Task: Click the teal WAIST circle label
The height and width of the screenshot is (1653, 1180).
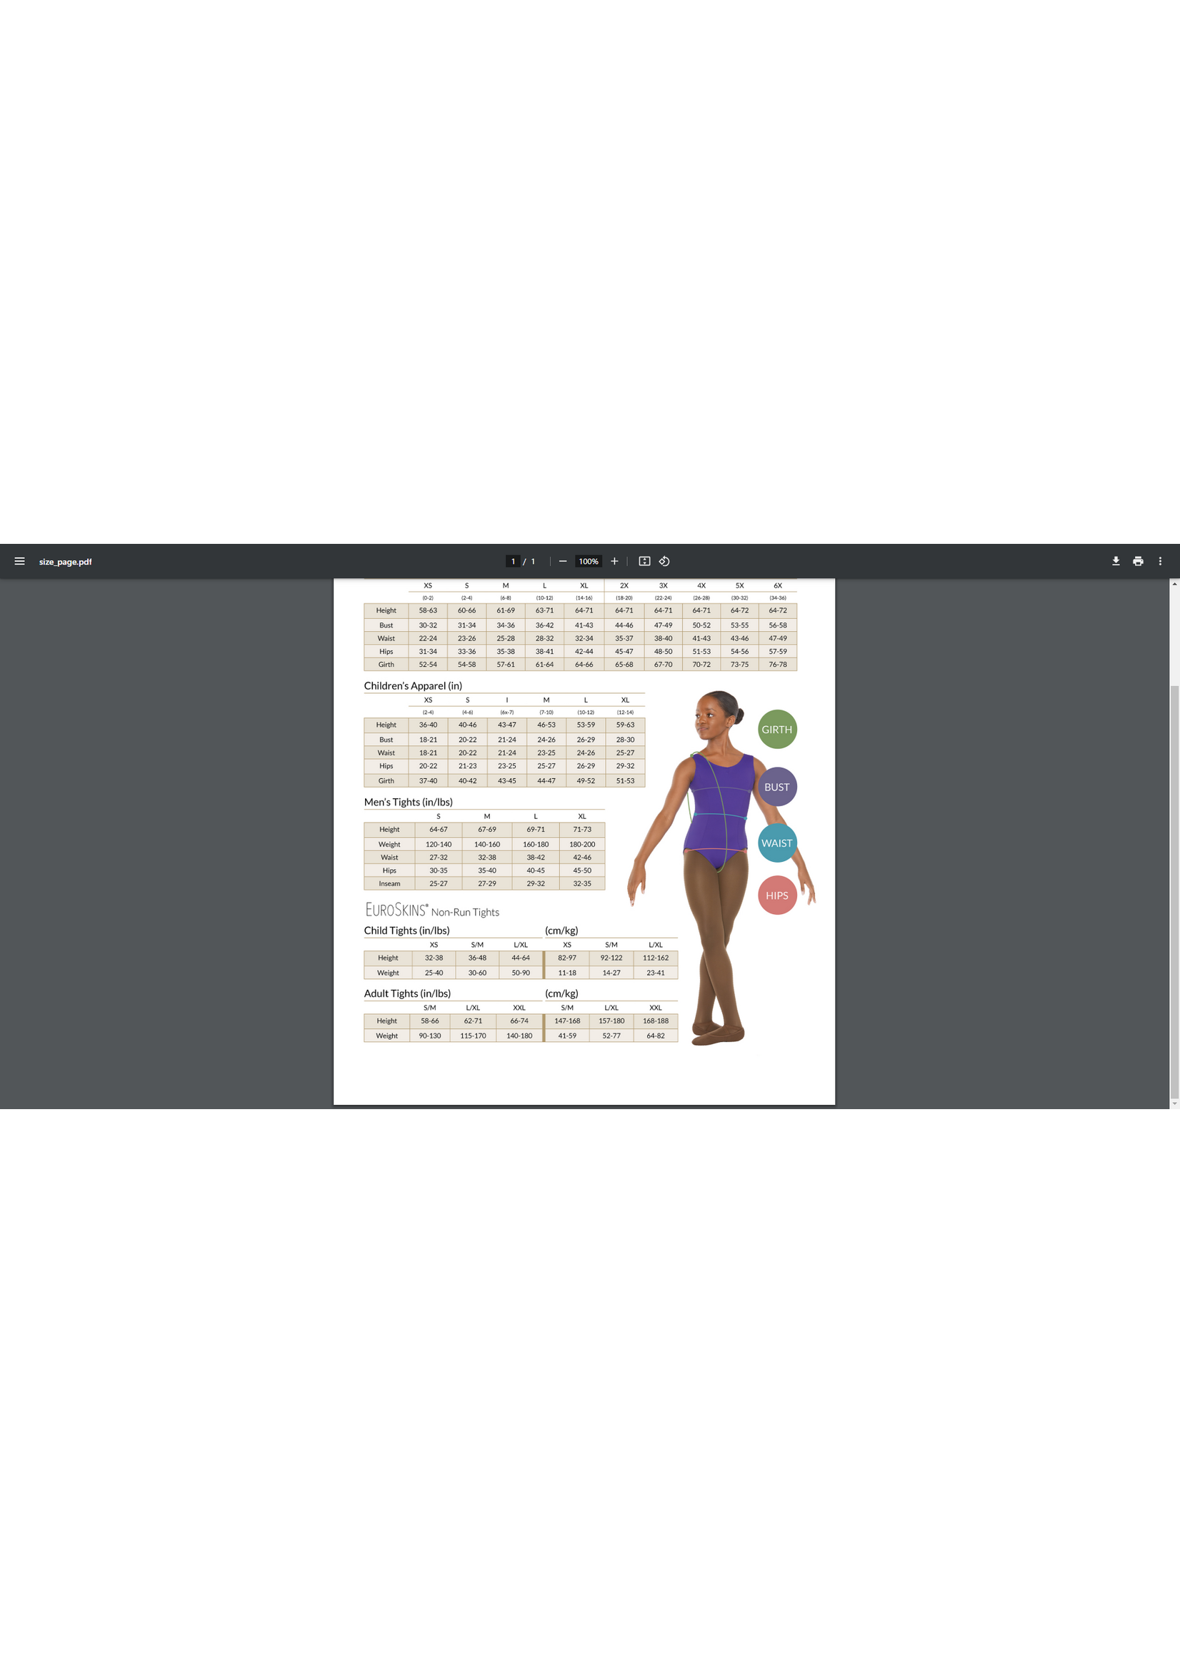Action: coord(776,843)
